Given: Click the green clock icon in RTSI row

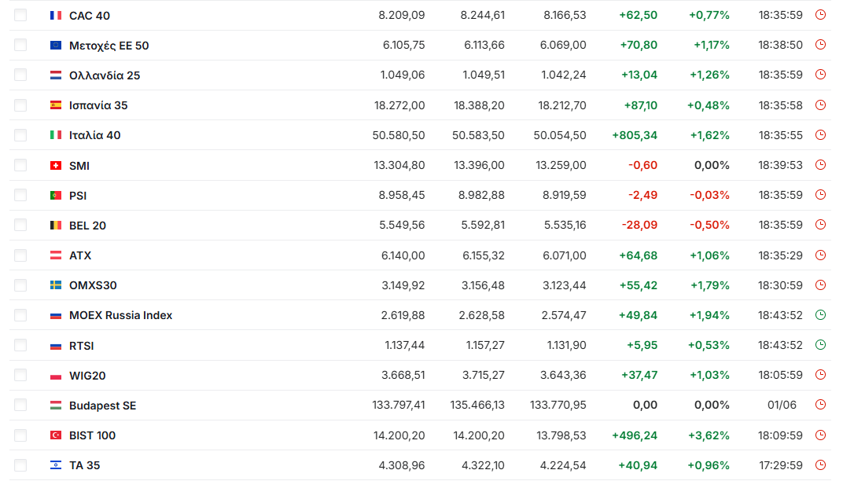Looking at the screenshot, I should pos(820,344).
